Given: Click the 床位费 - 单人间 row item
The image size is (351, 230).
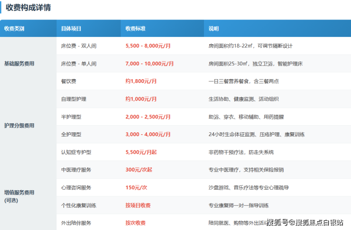Looking at the screenshot, I should (x=79, y=64).
